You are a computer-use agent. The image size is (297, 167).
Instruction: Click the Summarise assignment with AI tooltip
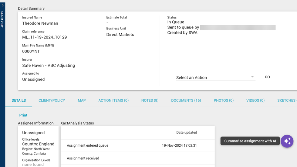click(250, 141)
